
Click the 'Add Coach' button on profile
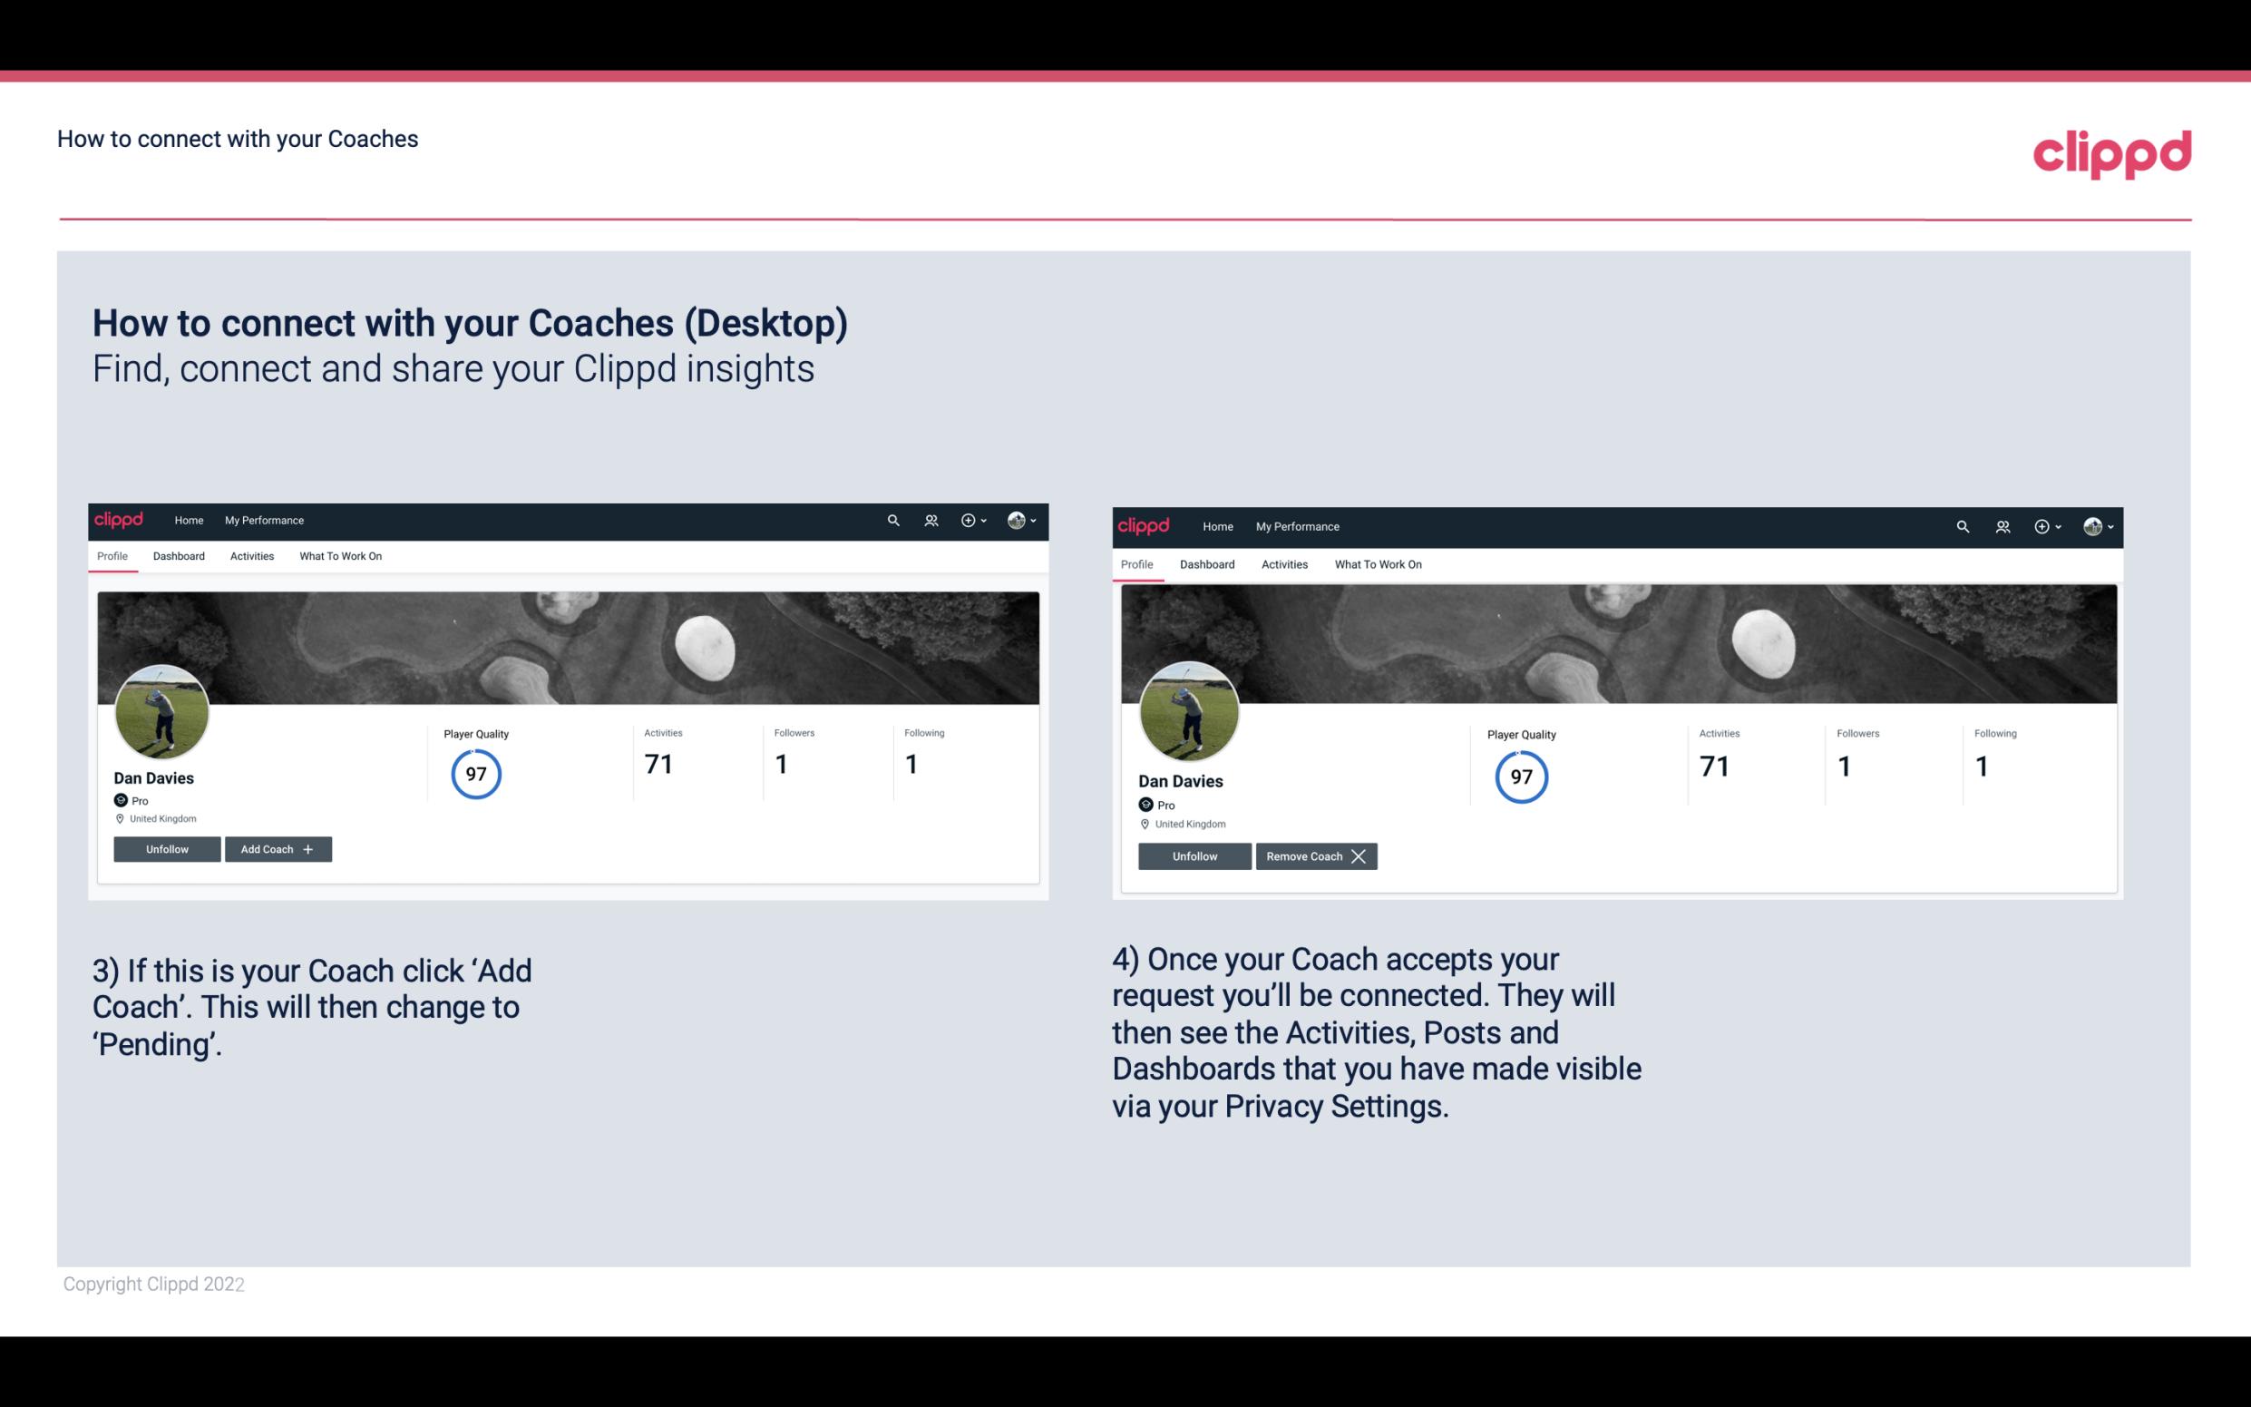[x=276, y=848]
